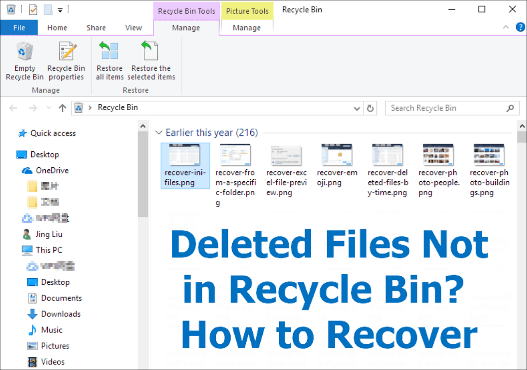Click the Documents icon in the sidebar
Screen dimensions: 527x370
pyautogui.click(x=32, y=298)
